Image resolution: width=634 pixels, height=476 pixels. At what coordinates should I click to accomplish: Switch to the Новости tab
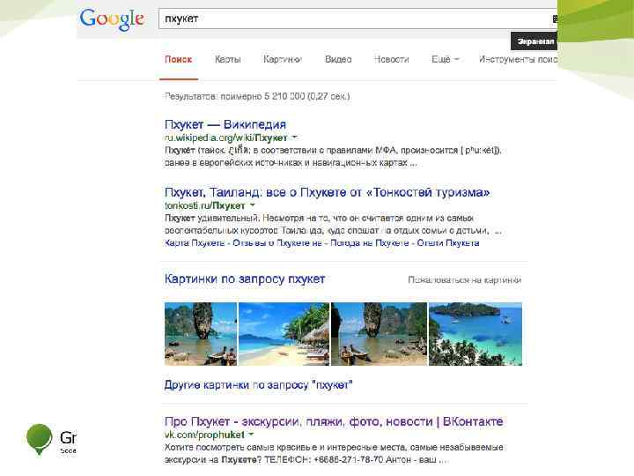pyautogui.click(x=391, y=60)
